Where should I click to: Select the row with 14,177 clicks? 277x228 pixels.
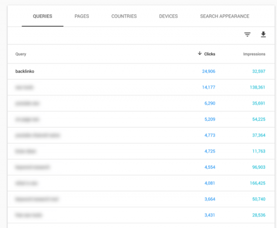(x=141, y=87)
